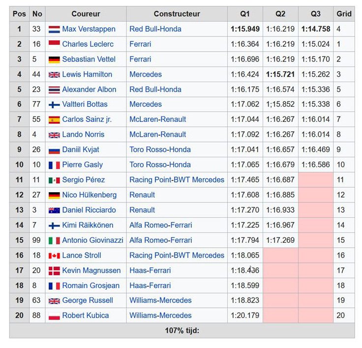Click the Danish flag beside Kevin Magnussen

point(54,271)
